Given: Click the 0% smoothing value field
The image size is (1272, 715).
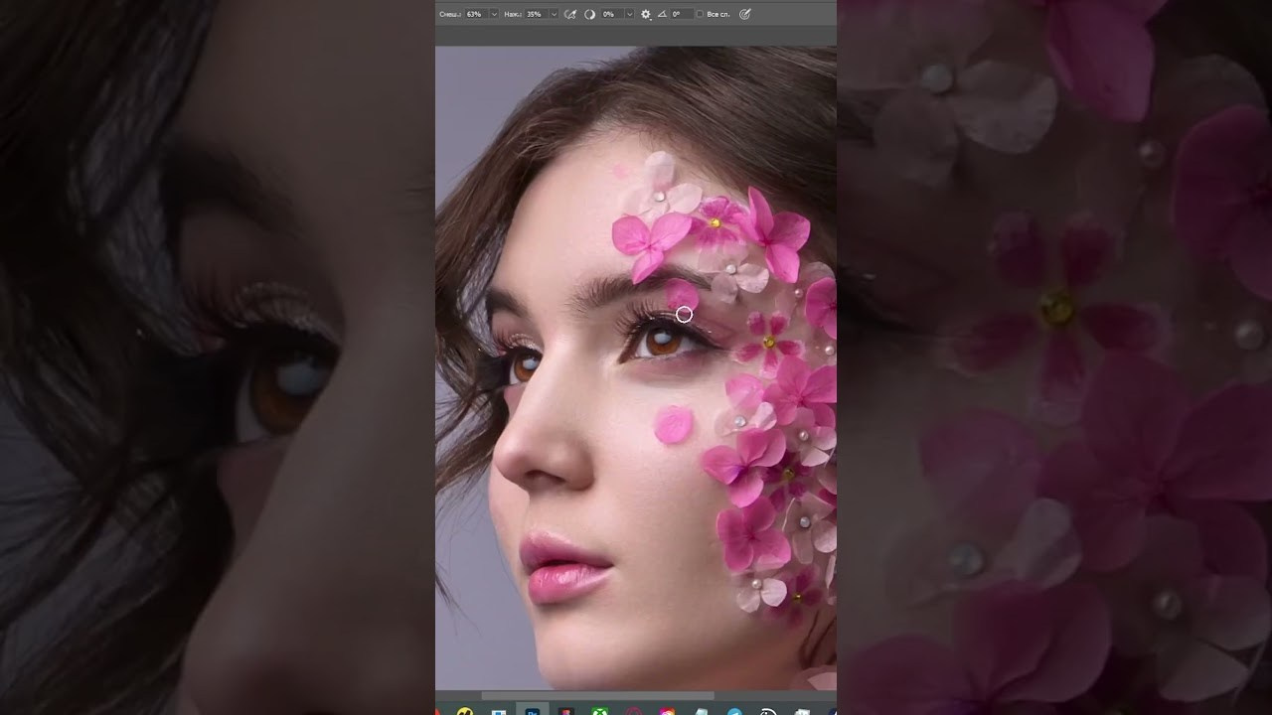Looking at the screenshot, I should [608, 14].
